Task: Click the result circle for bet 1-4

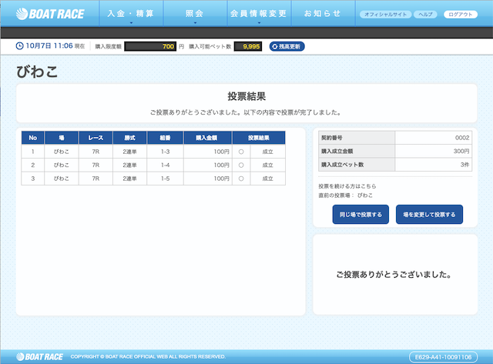Action: pyautogui.click(x=241, y=165)
